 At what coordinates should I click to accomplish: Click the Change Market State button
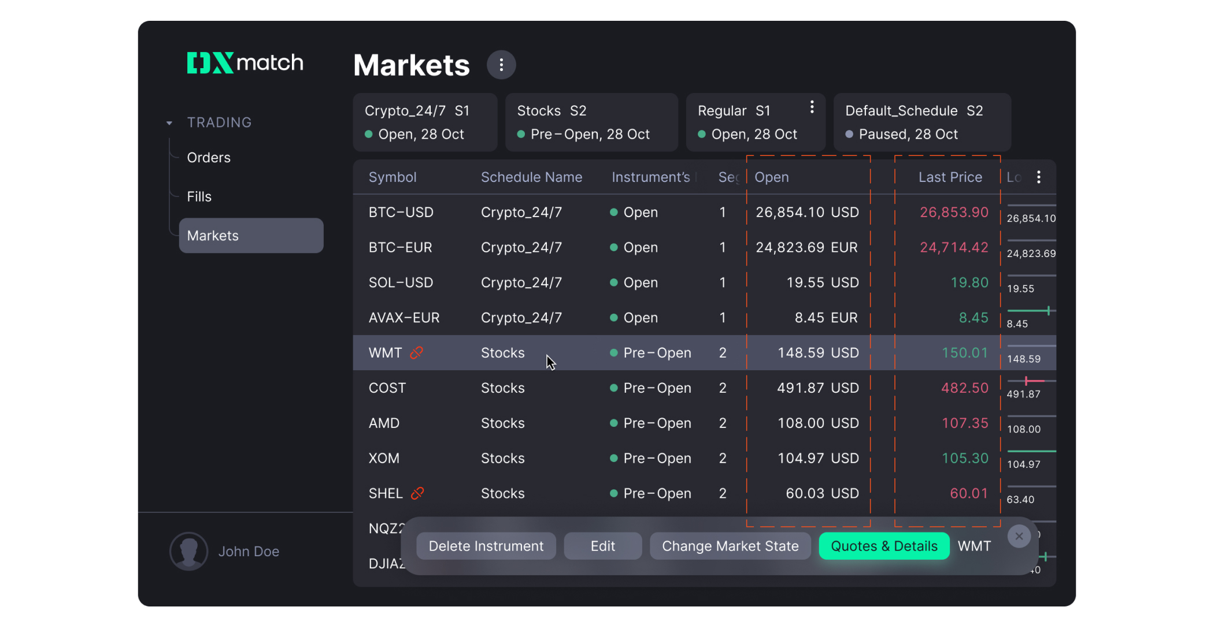730,546
